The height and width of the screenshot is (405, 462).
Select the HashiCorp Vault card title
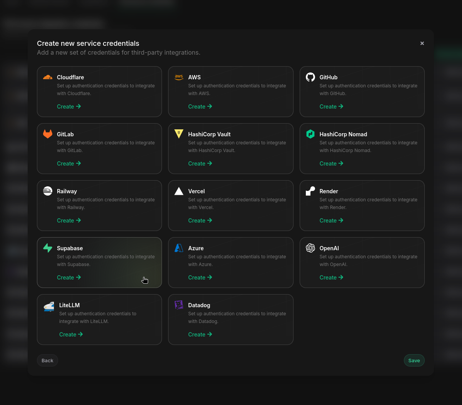click(x=209, y=134)
